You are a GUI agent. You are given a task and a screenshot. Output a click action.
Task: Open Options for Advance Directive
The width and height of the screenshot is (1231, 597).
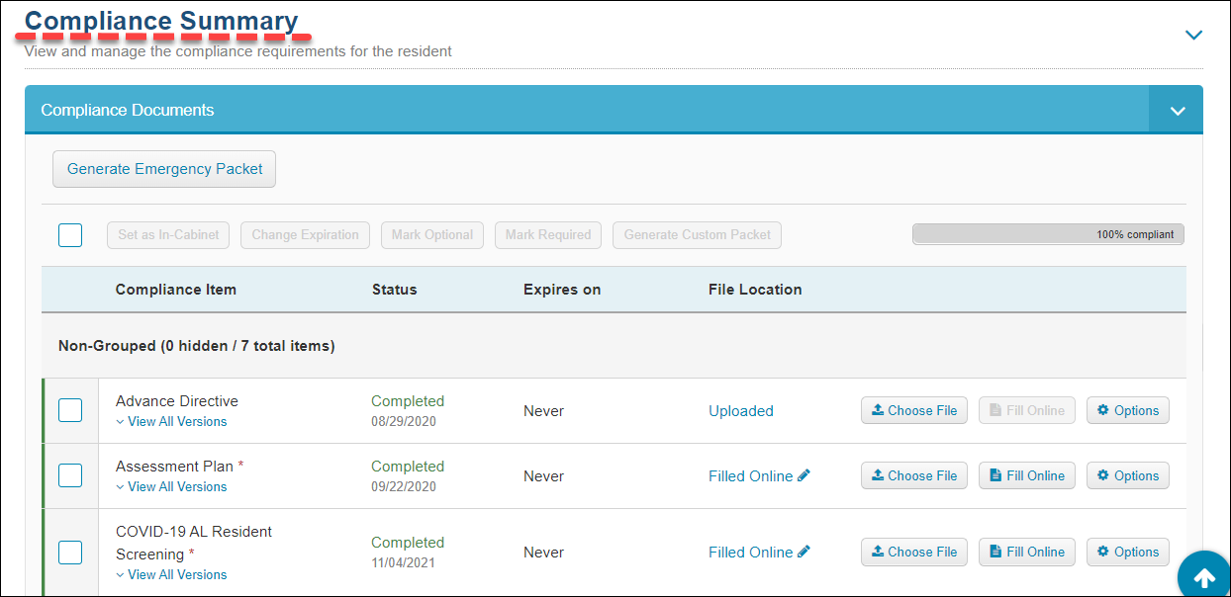[x=1128, y=410]
